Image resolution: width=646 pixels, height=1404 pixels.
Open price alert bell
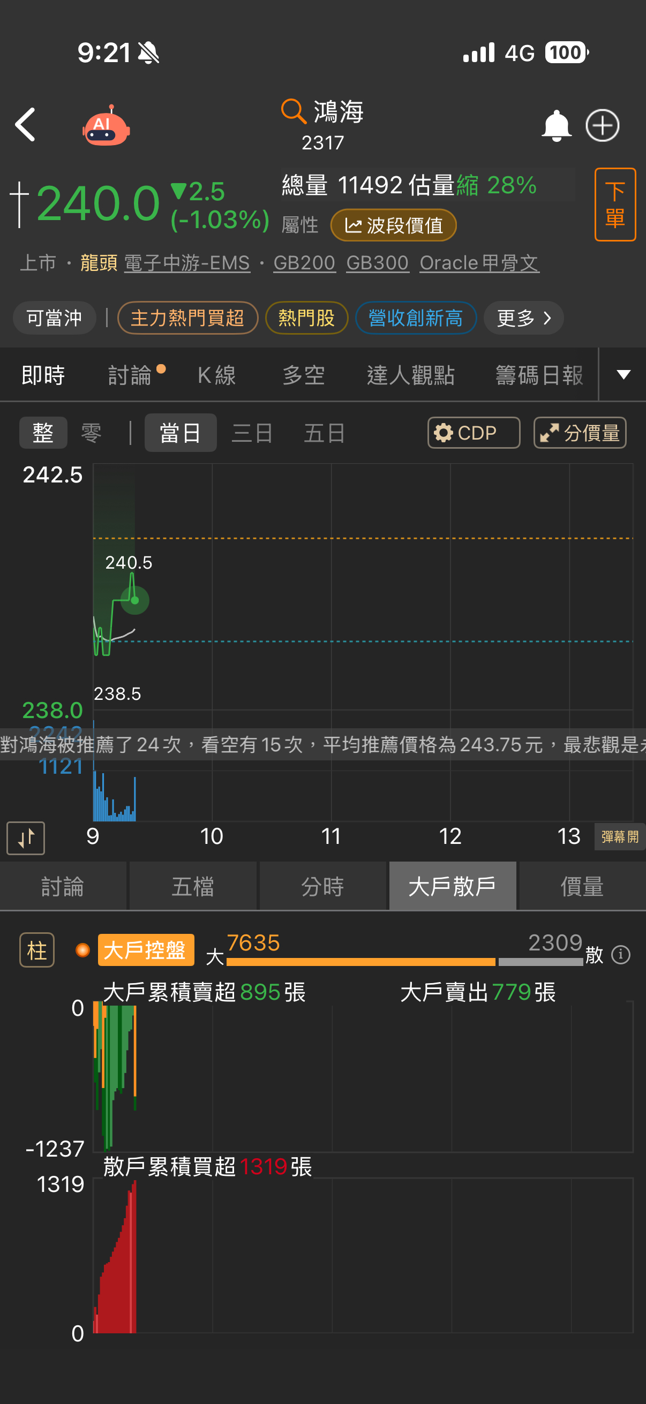[x=555, y=126]
